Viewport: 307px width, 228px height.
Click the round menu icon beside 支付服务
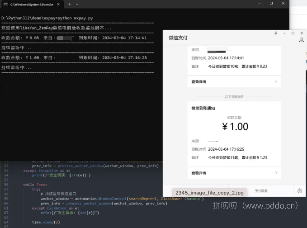tap(300, 191)
